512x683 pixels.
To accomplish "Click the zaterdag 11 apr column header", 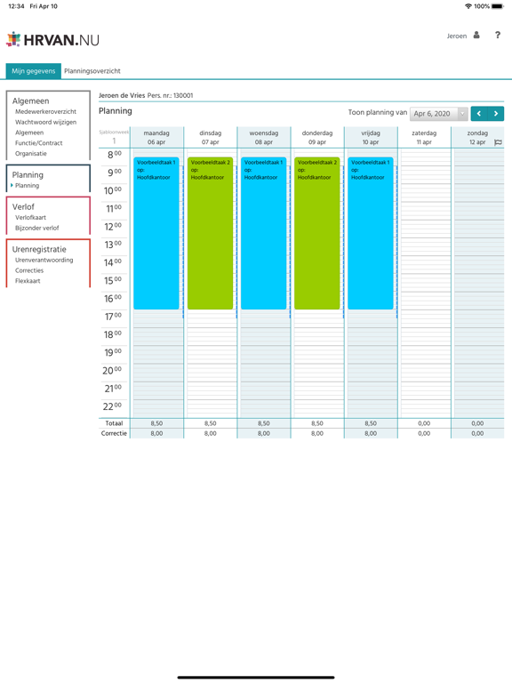I will (424, 137).
